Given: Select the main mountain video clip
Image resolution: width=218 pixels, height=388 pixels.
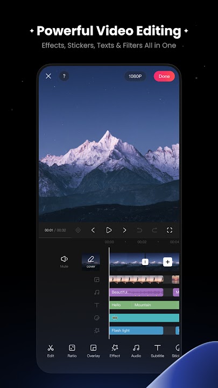Looking at the screenshot, I should tap(127, 262).
